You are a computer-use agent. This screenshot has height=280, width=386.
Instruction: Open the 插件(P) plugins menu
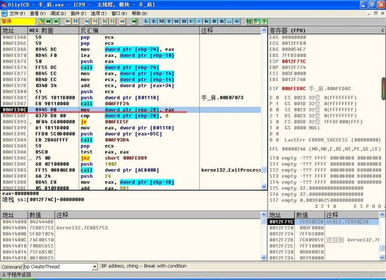[78, 13]
